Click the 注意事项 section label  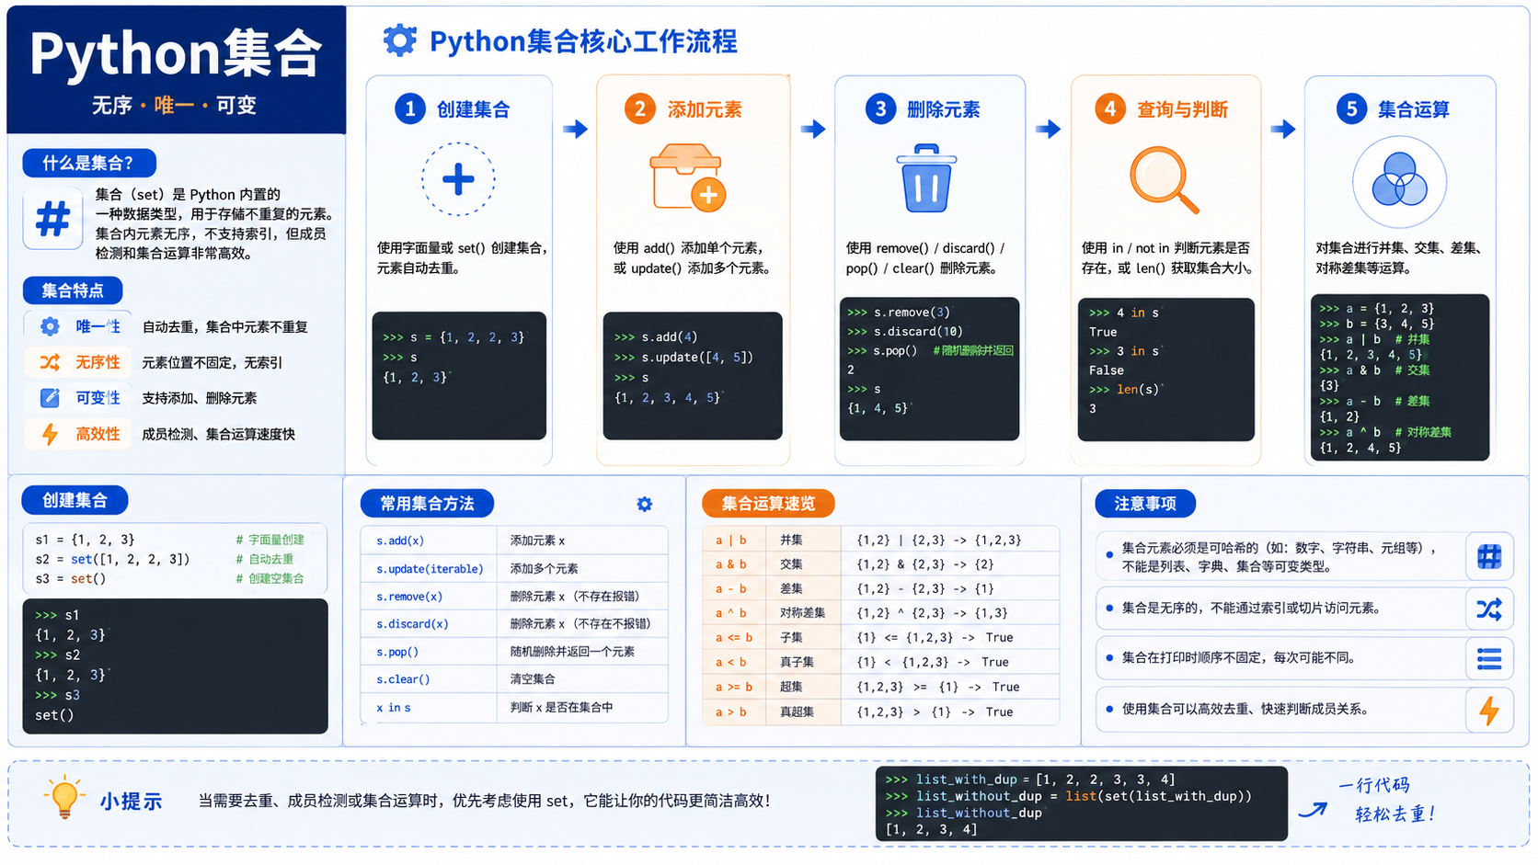[1145, 504]
